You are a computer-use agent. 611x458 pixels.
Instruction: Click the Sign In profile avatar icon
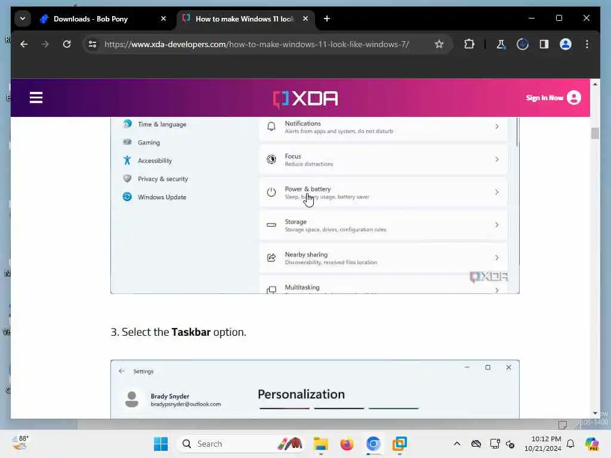pyautogui.click(x=573, y=98)
